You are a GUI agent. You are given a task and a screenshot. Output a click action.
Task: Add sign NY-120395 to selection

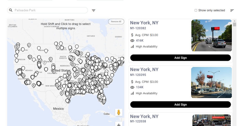coord(180,104)
